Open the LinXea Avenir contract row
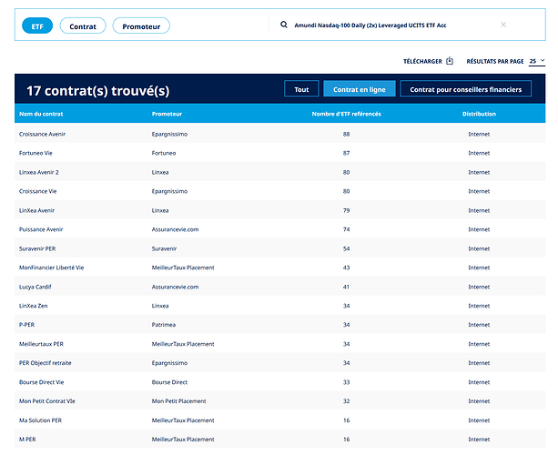The height and width of the screenshot is (455, 558). click(x=279, y=210)
